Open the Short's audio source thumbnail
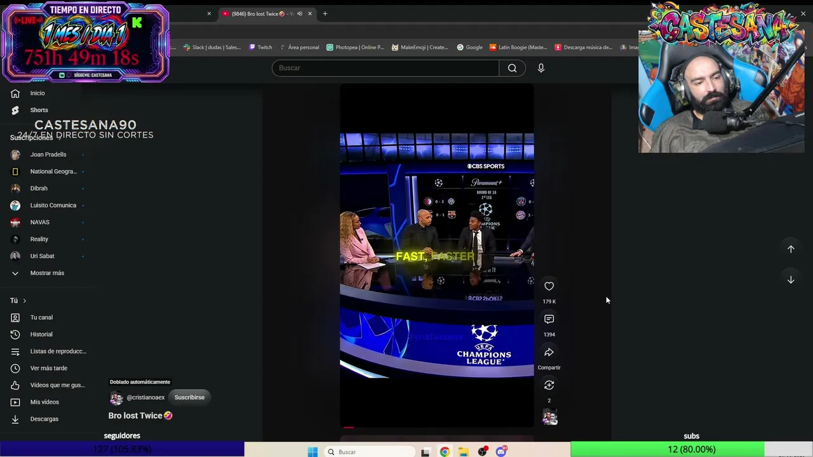Image resolution: width=813 pixels, height=457 pixels. pyautogui.click(x=550, y=417)
